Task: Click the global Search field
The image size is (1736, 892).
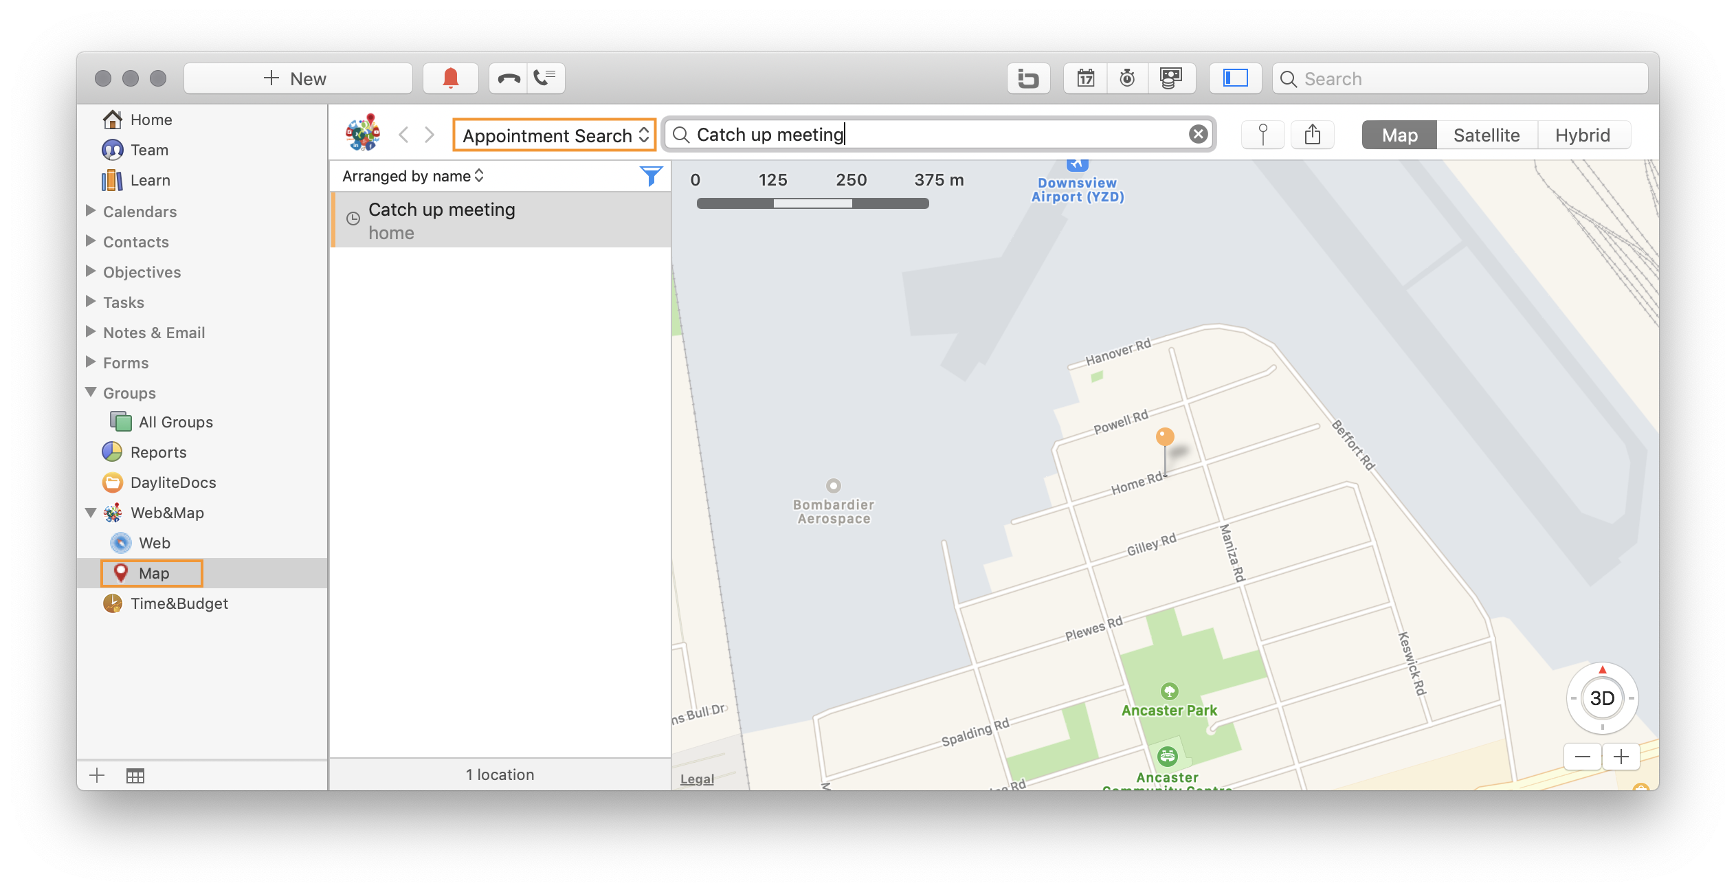Action: pyautogui.click(x=1460, y=78)
